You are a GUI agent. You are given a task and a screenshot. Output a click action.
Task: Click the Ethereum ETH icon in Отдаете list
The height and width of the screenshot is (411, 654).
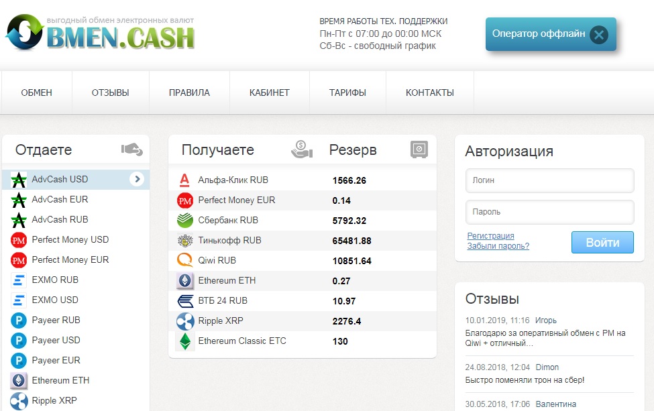coord(19,381)
